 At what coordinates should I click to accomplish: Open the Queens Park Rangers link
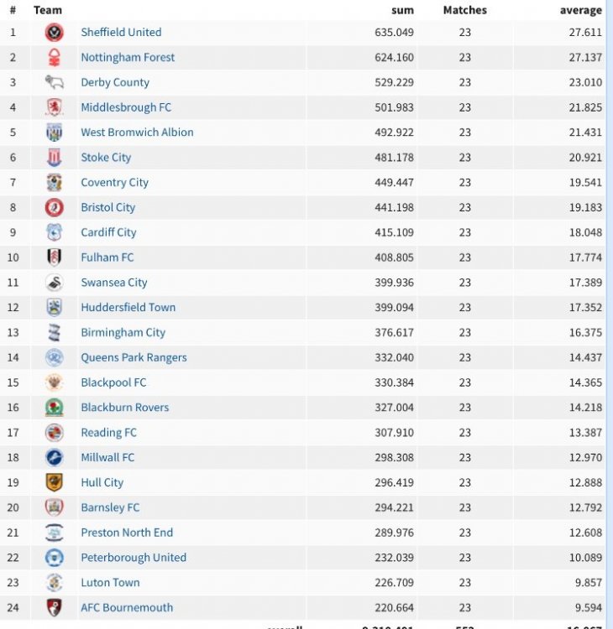coord(134,357)
